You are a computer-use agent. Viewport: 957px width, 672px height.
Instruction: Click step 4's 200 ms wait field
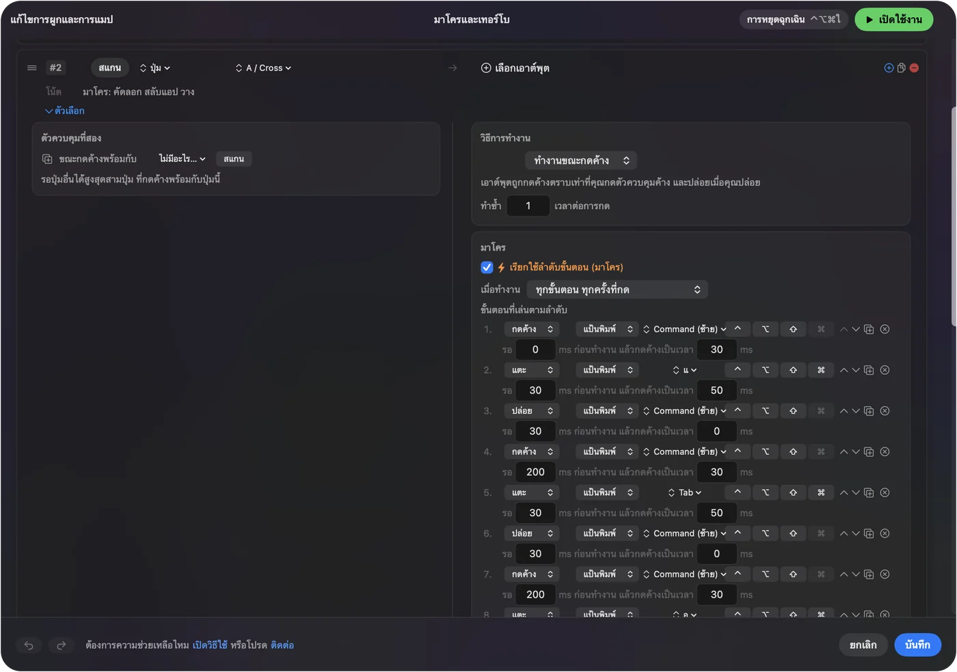click(x=535, y=472)
